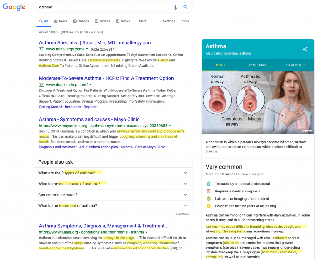318x260 pixels.
Task: Open the TREATMENTS tab in Asthma panel
Action: click(295, 65)
